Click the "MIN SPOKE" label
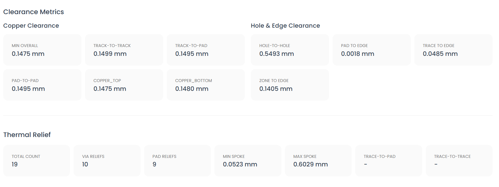This screenshot has width=499, height=187. [x=234, y=156]
